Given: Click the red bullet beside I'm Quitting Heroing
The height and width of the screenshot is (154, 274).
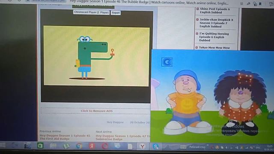Looking at the screenshot, I should coord(197,33).
